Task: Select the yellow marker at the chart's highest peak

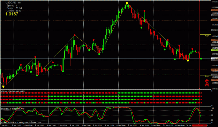Action: 127,3
